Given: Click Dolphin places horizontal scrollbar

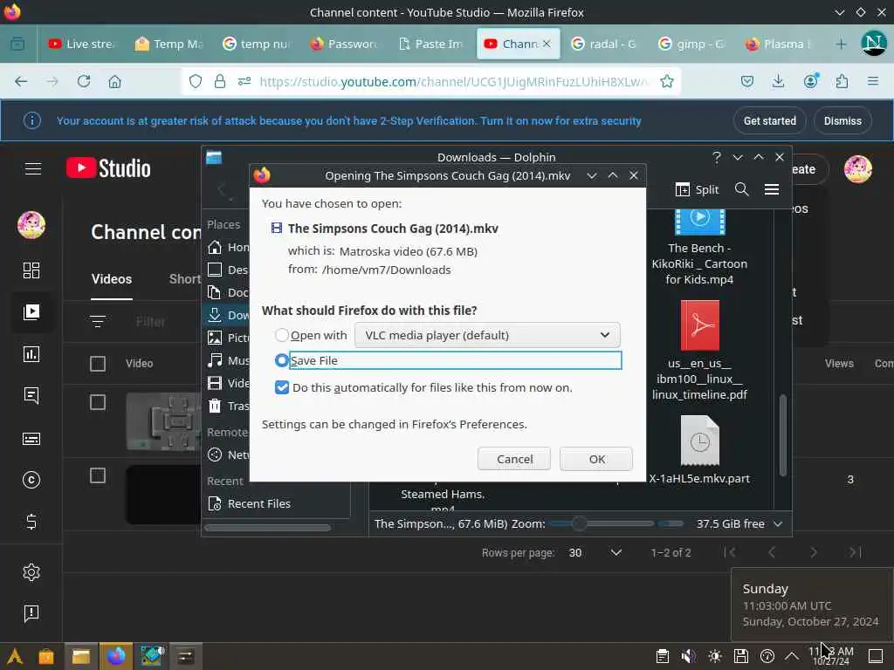Looking at the screenshot, I should 267,528.
